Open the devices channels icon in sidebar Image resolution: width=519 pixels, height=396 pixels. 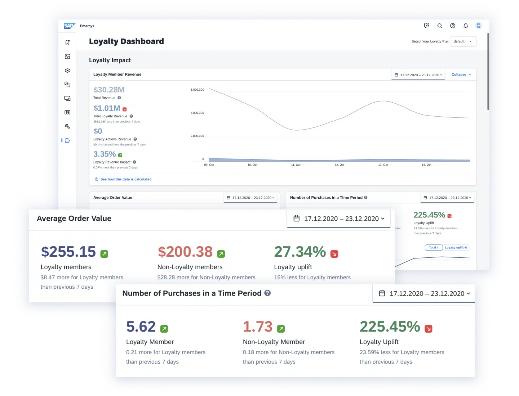pyautogui.click(x=67, y=98)
